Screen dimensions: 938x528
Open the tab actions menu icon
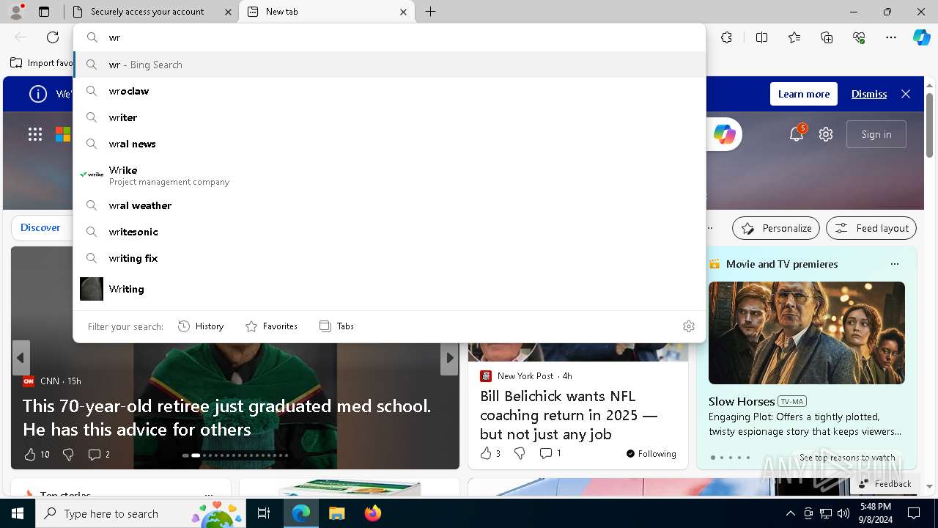44,12
